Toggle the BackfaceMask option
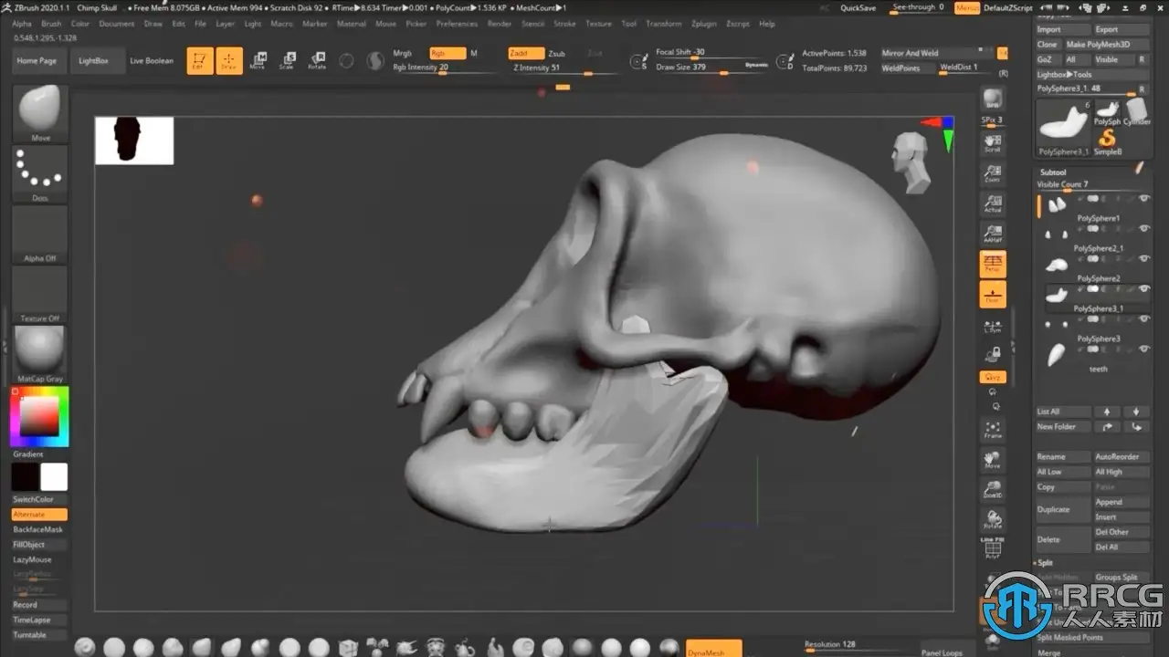The image size is (1169, 657). tap(39, 529)
